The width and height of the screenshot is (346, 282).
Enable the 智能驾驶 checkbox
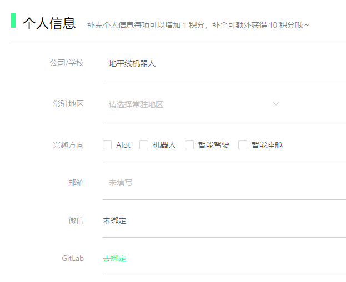tap(189, 145)
